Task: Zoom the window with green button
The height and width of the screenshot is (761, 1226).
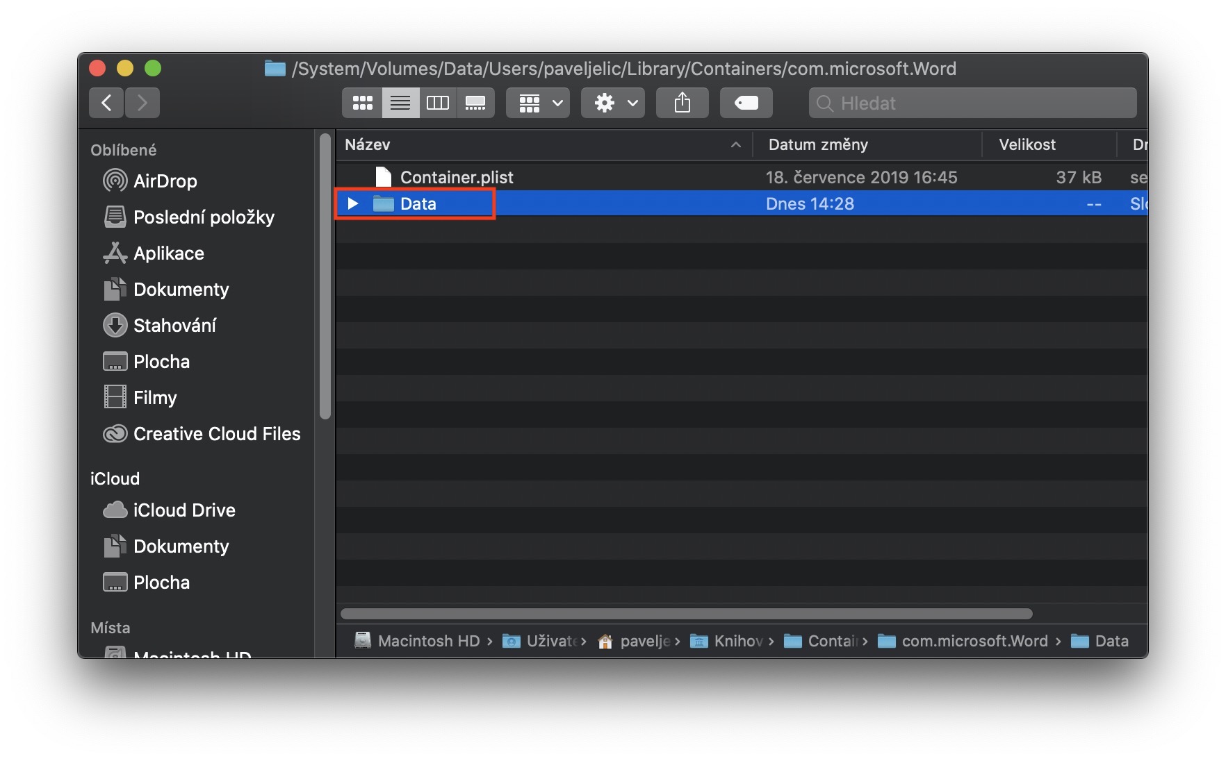Action: coord(153,68)
